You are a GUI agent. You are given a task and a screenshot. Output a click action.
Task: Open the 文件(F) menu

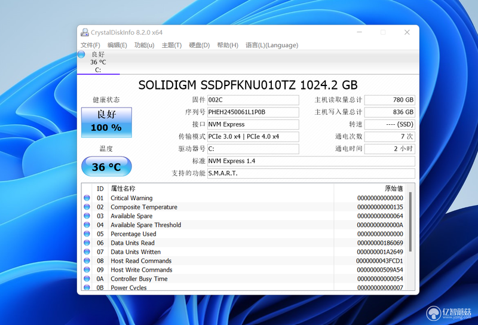[90, 45]
